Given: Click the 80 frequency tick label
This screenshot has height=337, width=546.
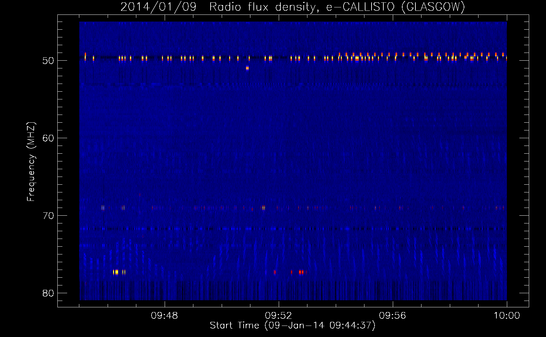Looking at the screenshot, I should [48, 293].
